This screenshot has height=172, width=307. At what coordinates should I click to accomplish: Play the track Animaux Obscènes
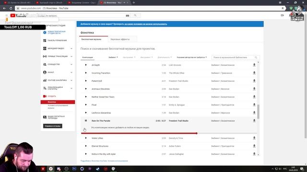click(86, 89)
